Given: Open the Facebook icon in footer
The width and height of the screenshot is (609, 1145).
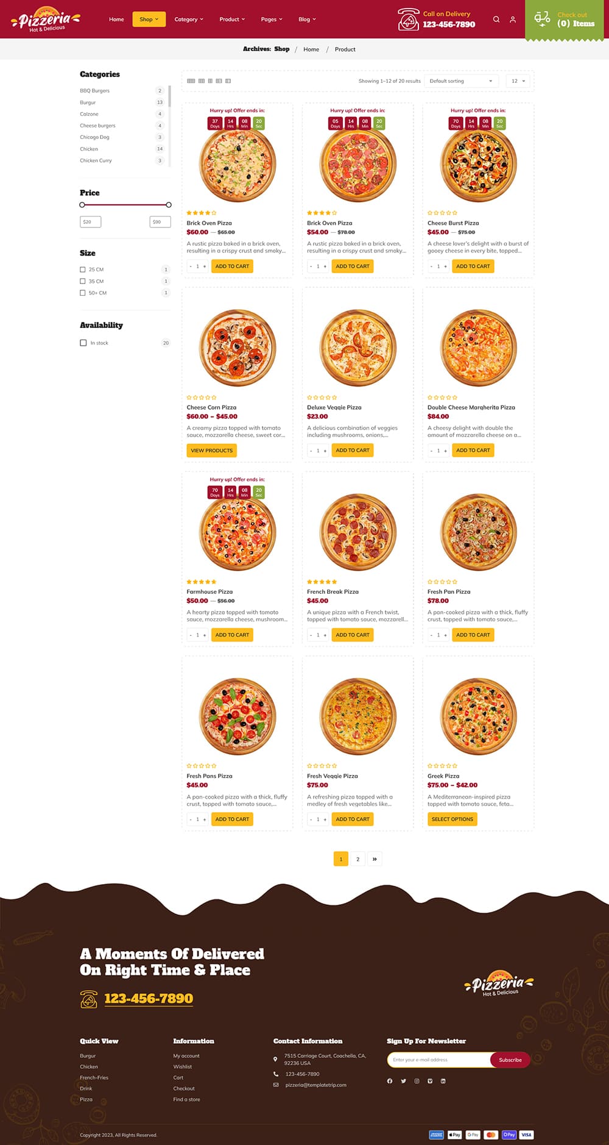Looking at the screenshot, I should click(x=390, y=1081).
